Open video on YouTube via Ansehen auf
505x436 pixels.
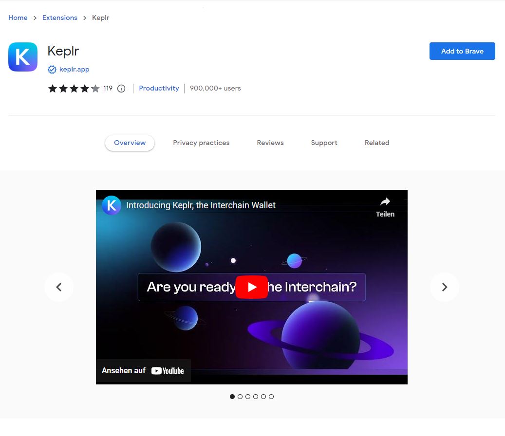143,371
